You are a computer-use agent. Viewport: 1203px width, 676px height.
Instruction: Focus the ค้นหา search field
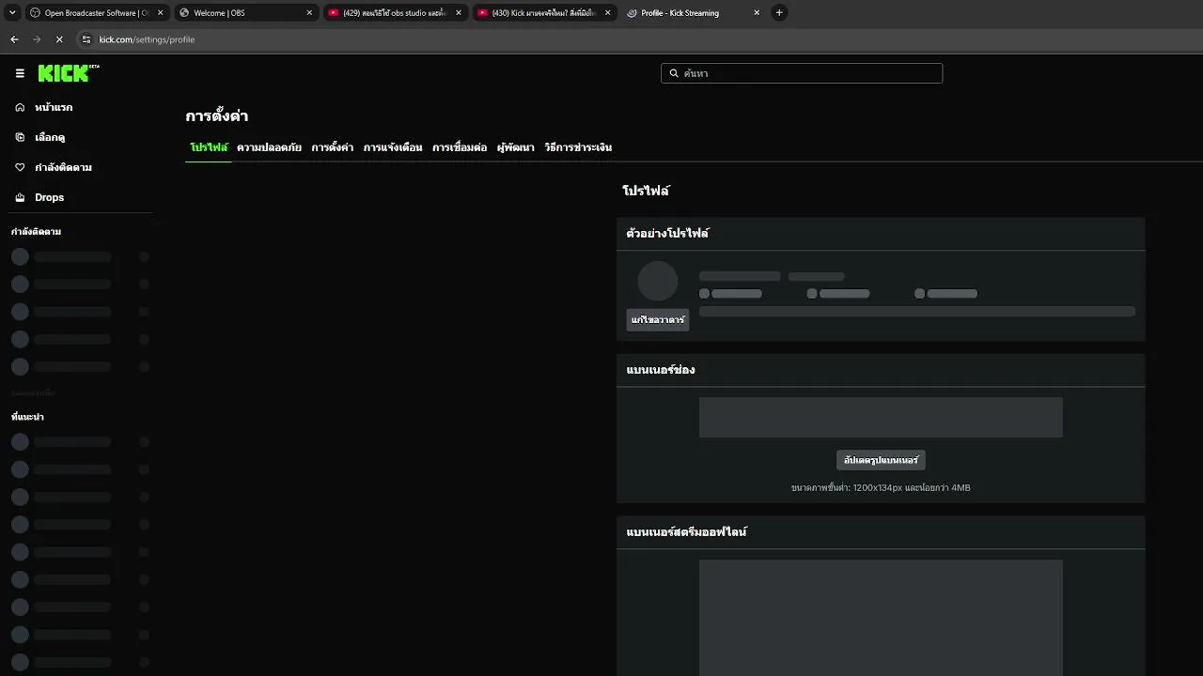pos(802,73)
